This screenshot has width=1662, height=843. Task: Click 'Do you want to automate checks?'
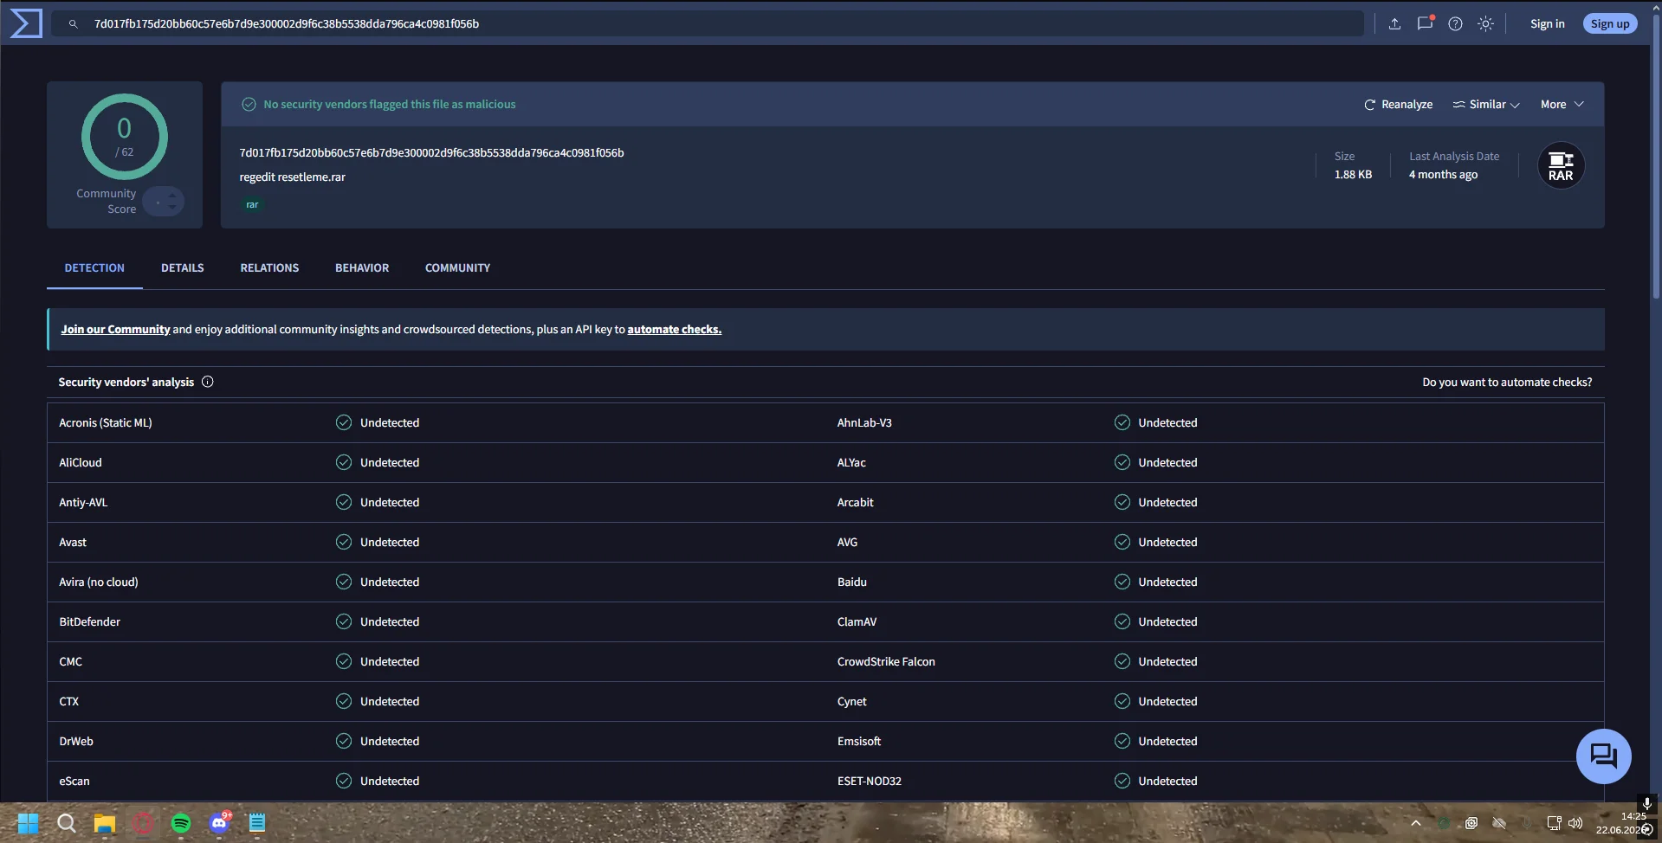(x=1507, y=383)
